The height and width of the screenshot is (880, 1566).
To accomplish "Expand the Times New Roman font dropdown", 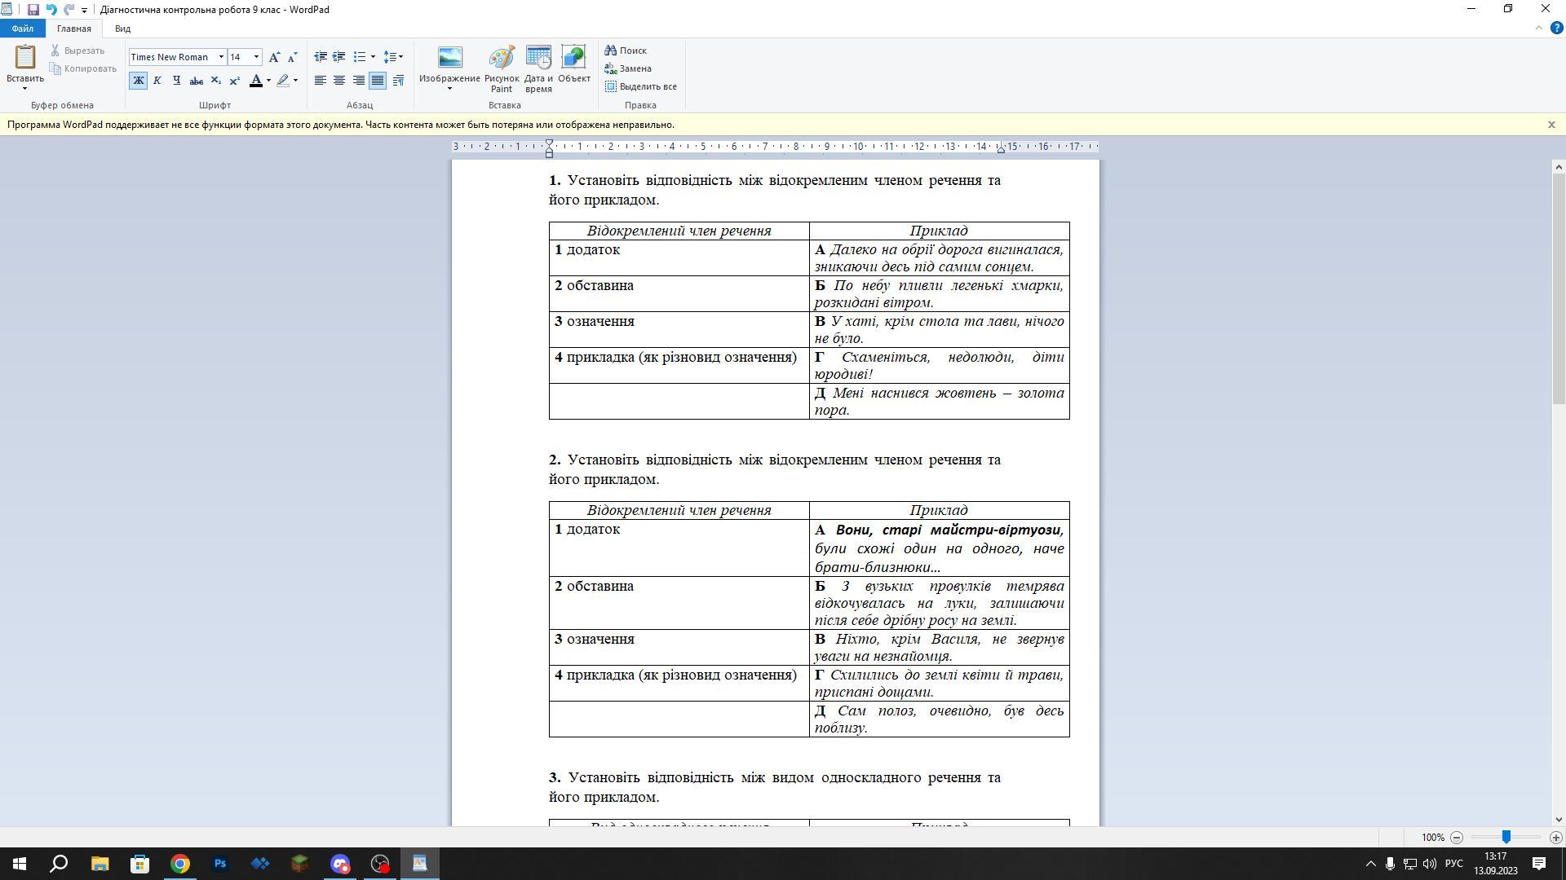I will pyautogui.click(x=221, y=57).
